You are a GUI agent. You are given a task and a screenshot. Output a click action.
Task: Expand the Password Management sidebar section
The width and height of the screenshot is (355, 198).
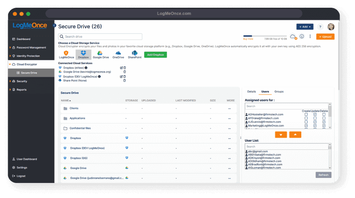tap(31, 47)
